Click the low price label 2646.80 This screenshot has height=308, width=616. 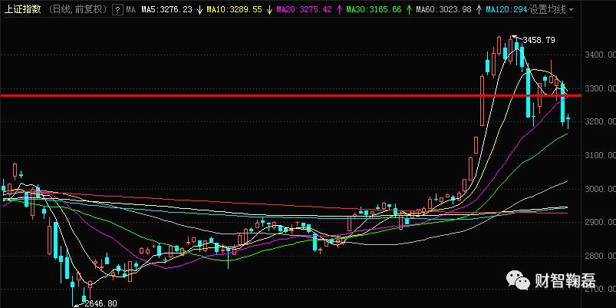(x=101, y=303)
